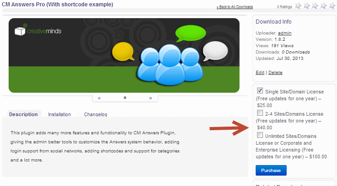This screenshot has width=337, height=186.
Task: Select the Description tab
Action: click(23, 114)
